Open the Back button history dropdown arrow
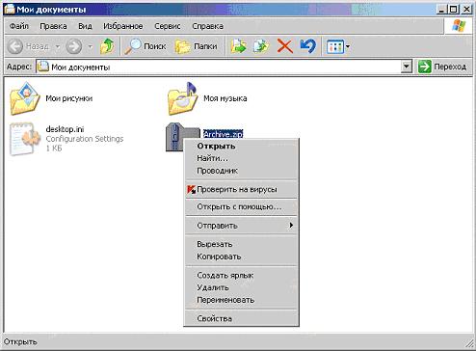 tap(58, 47)
